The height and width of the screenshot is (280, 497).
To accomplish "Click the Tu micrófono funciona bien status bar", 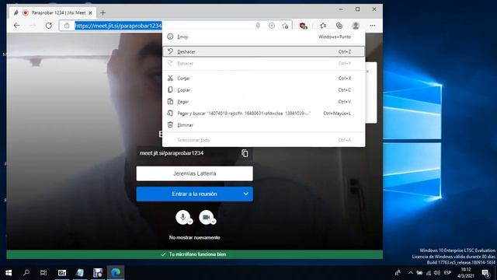I will (195, 254).
